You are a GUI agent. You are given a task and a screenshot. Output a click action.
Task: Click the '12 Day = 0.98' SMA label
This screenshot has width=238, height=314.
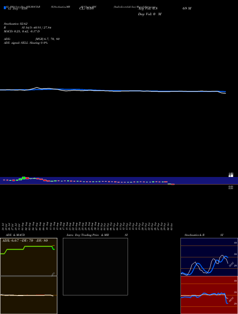(17, 9)
